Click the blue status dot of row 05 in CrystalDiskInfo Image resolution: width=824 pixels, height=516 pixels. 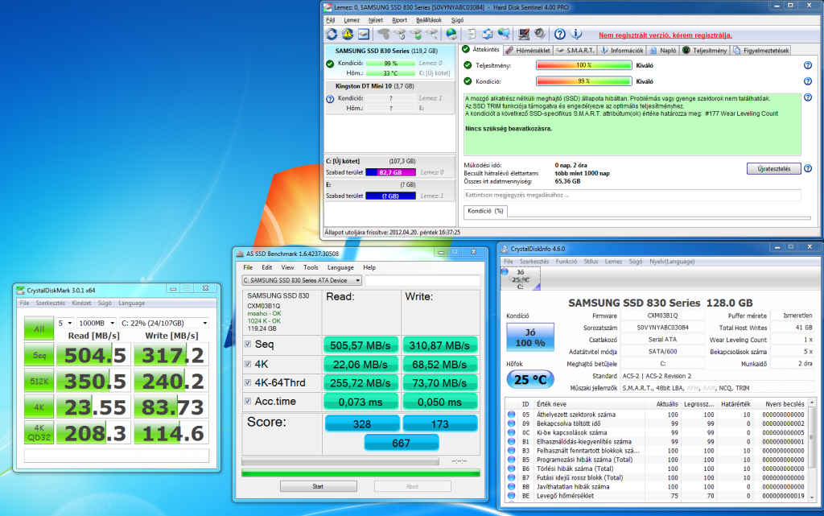511,415
